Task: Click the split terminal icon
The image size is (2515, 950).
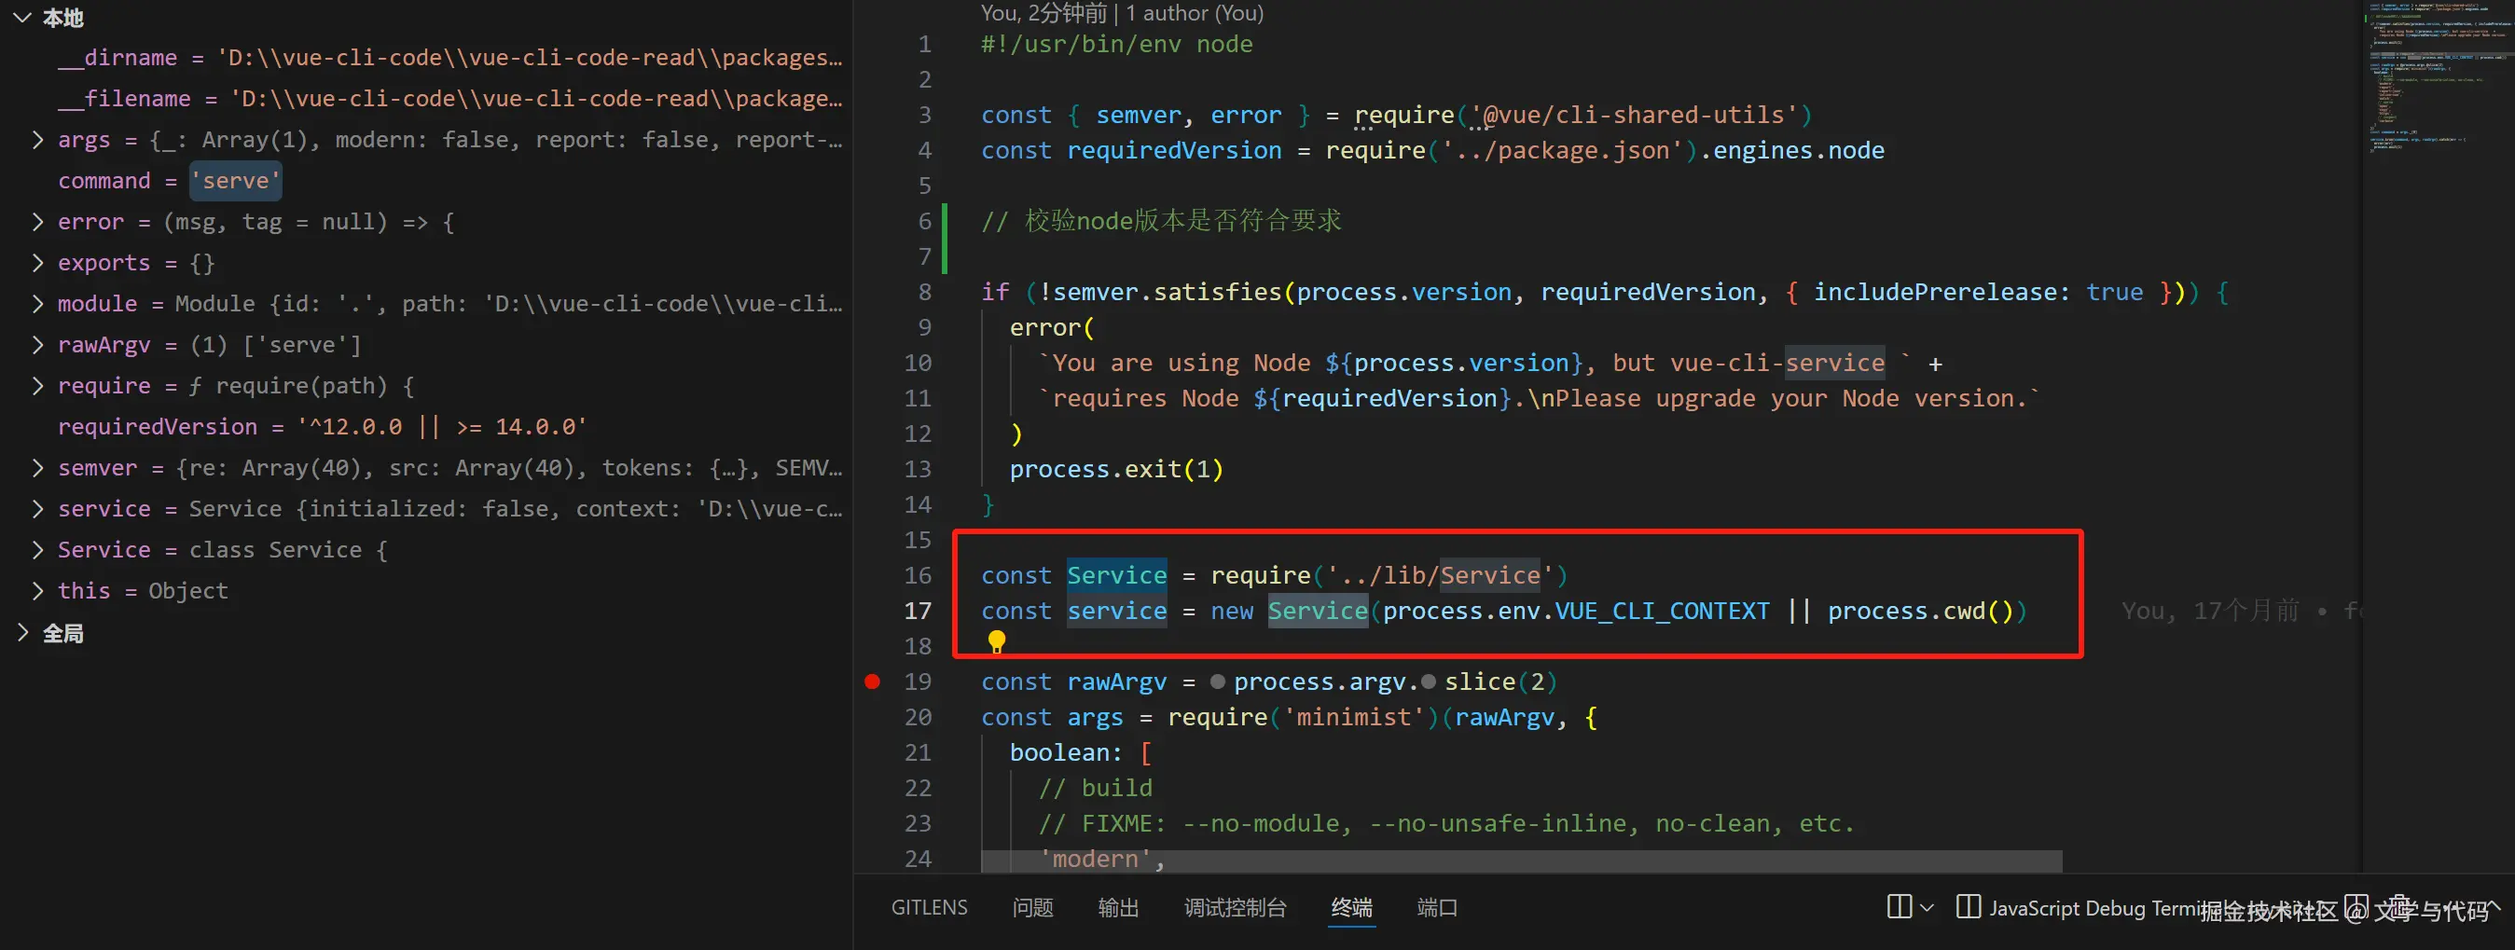Action: (x=1899, y=907)
